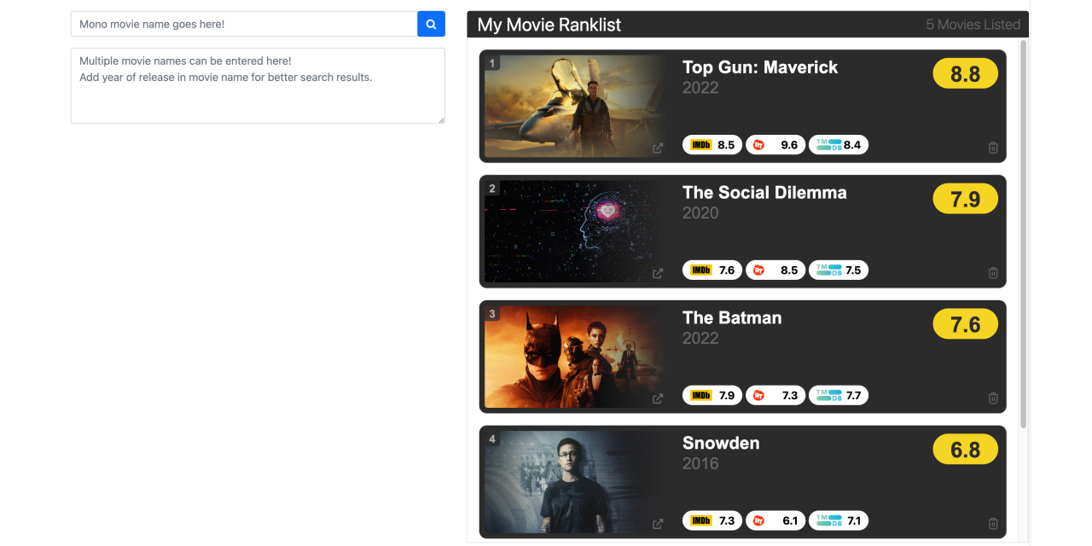This screenshot has height=546, width=1092.
Task: Click the 7.6 overall score badge
Action: click(x=966, y=324)
